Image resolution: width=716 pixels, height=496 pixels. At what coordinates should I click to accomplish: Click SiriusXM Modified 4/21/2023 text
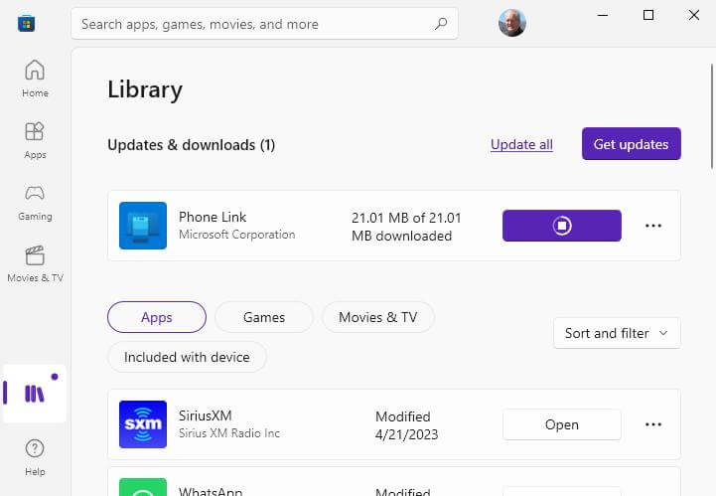point(406,425)
